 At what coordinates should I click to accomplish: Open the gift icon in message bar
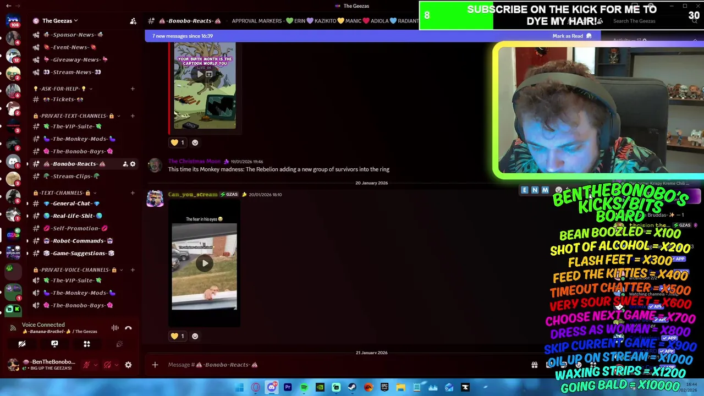[534, 365]
